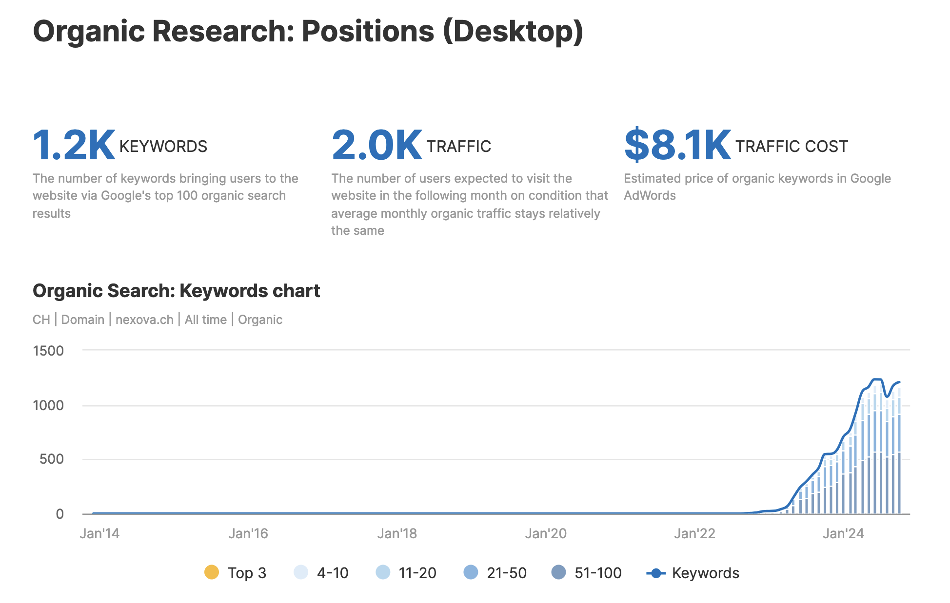Screen dimensions: 950x603
Task: Click the 2.0K traffic value
Action: coord(376,145)
